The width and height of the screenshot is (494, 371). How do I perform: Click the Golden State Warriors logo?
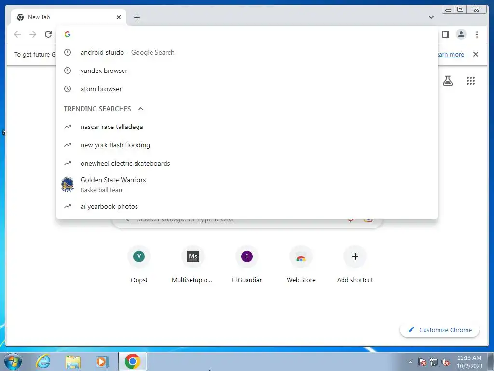68,185
